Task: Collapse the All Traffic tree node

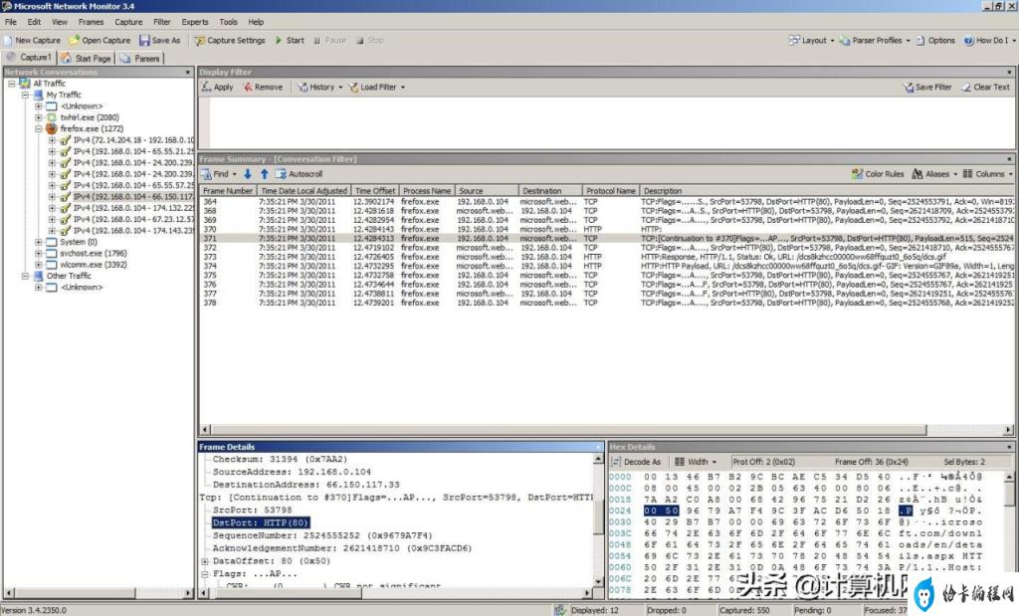Action: coord(12,84)
